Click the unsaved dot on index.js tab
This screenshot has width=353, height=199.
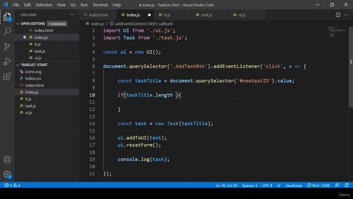[x=149, y=15]
